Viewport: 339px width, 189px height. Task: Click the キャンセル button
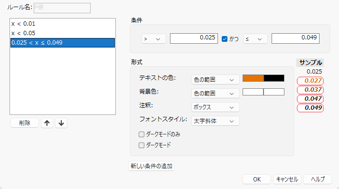[x=287, y=180]
